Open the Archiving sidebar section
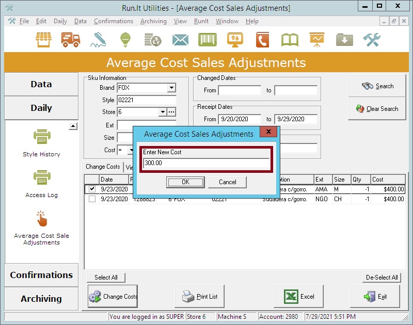 point(41,299)
